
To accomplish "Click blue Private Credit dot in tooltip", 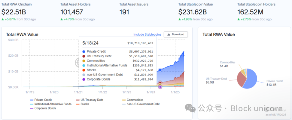I will pyautogui.click(x=84, y=51).
